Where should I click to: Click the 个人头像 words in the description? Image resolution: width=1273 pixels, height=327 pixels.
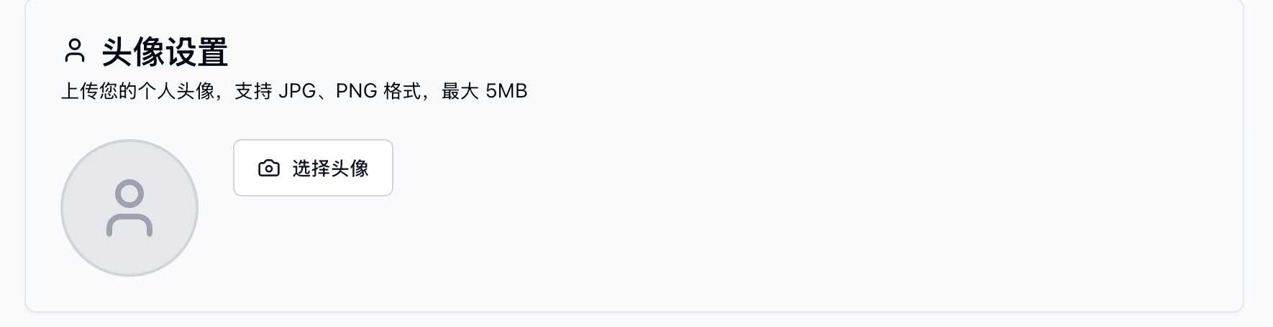click(176, 91)
